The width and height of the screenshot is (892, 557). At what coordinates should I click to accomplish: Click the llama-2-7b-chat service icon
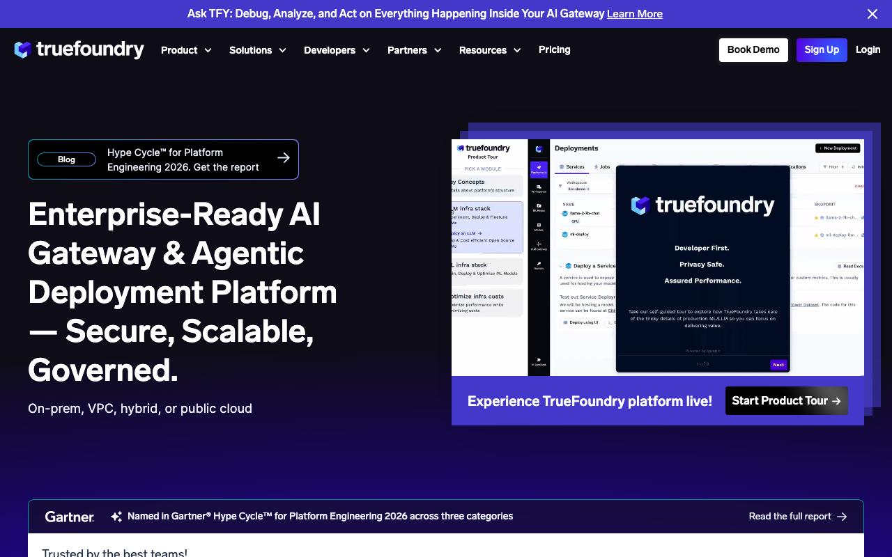tap(565, 214)
